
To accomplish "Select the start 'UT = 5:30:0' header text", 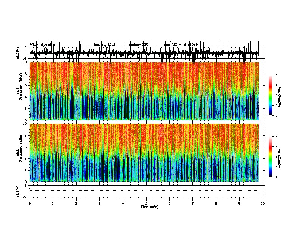I will [x=181, y=45].
